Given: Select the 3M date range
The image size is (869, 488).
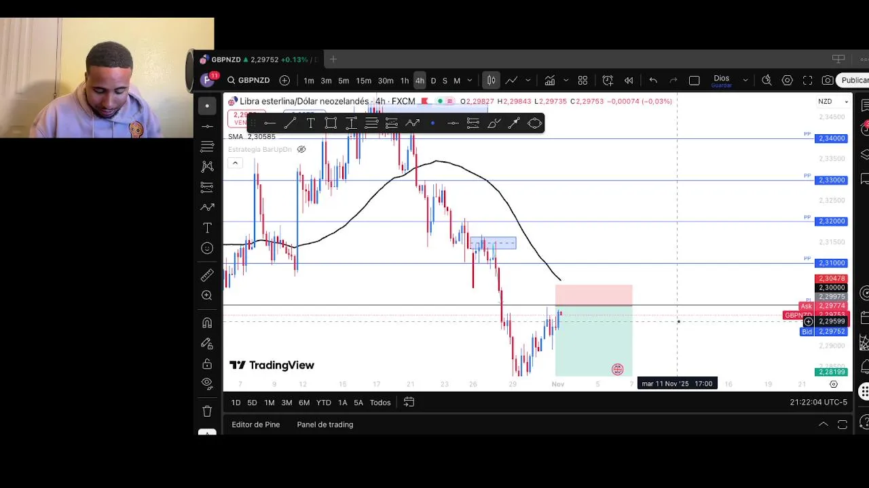Looking at the screenshot, I should [x=286, y=403].
